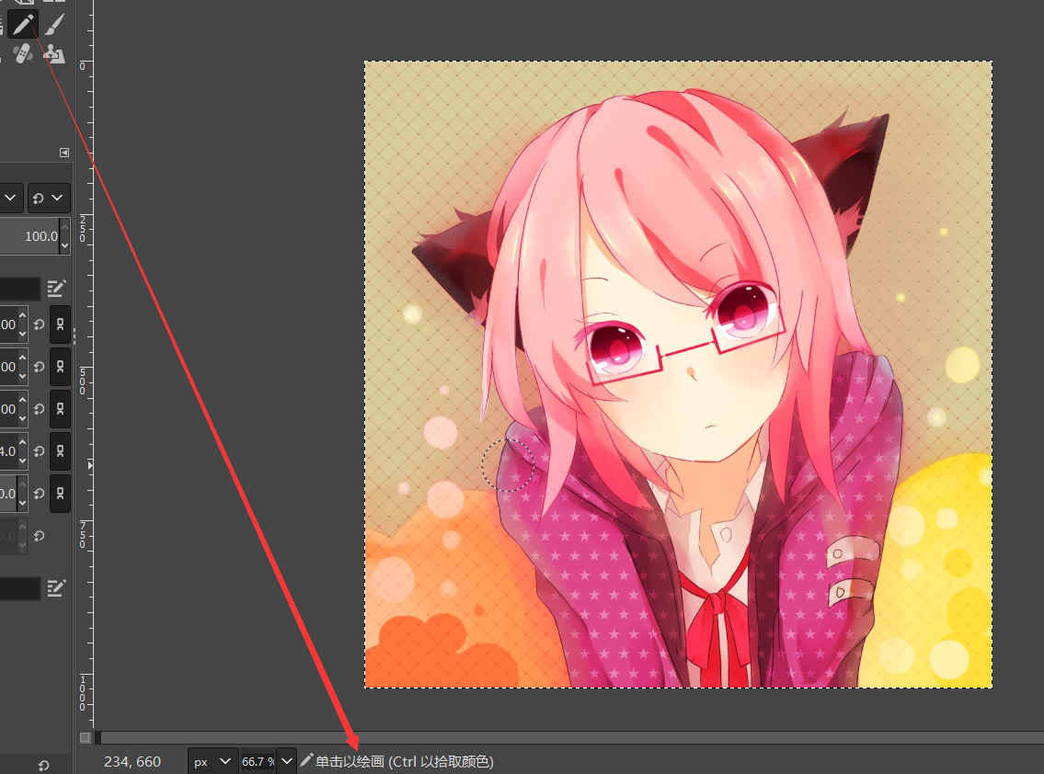The image size is (1044, 774).
Task: Select the Pencil tool
Action: [x=23, y=25]
